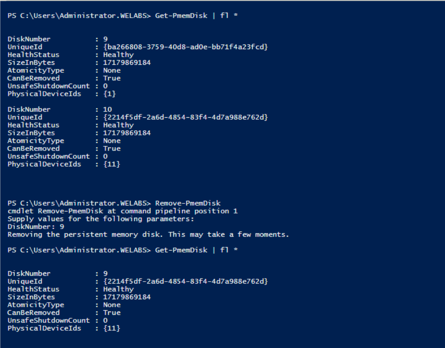Screen dimensions: 445x348
Task: Click the UniqueId value in the DiskNumber 10 block
Action: (185, 117)
